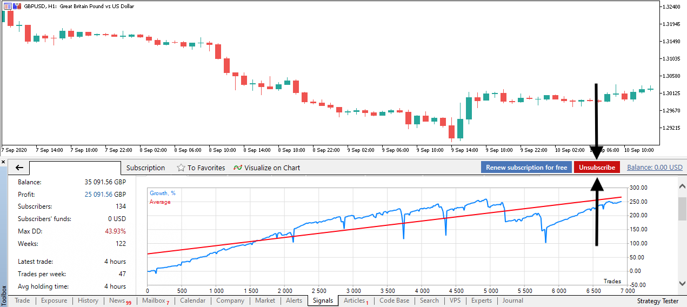Open the Company tab
This screenshot has width=687, height=307.
click(230, 301)
